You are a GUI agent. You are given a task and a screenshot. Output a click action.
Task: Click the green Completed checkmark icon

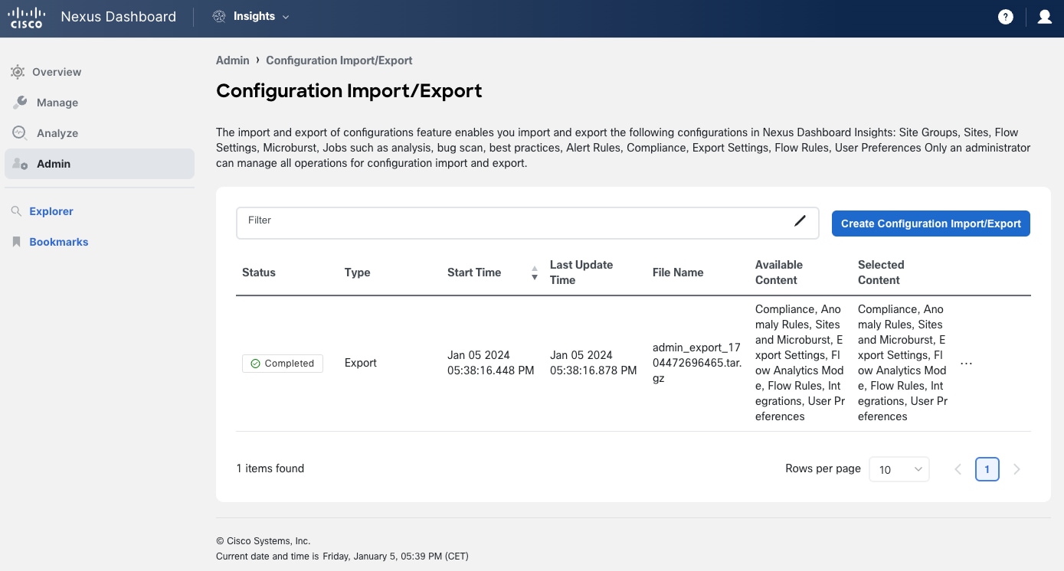pyautogui.click(x=255, y=364)
